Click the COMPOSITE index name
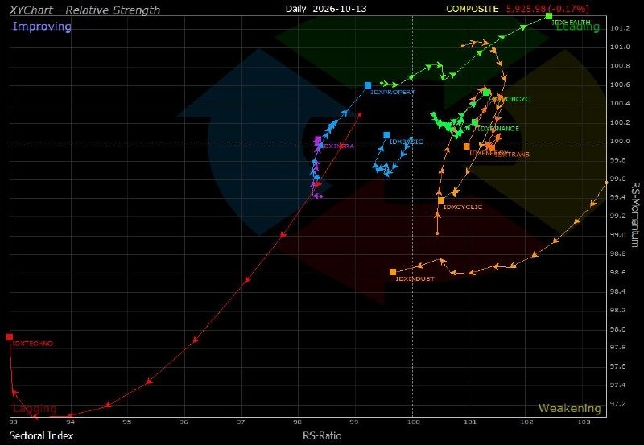The image size is (644, 445). (x=473, y=9)
